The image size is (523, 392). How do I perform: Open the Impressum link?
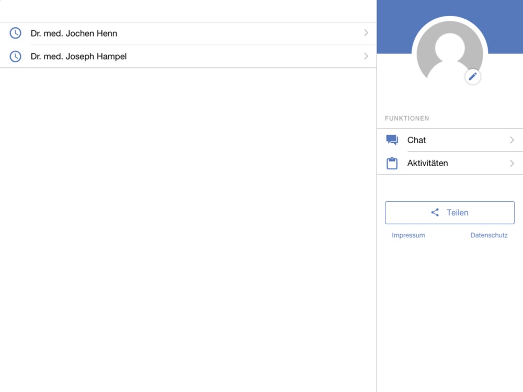tap(408, 235)
